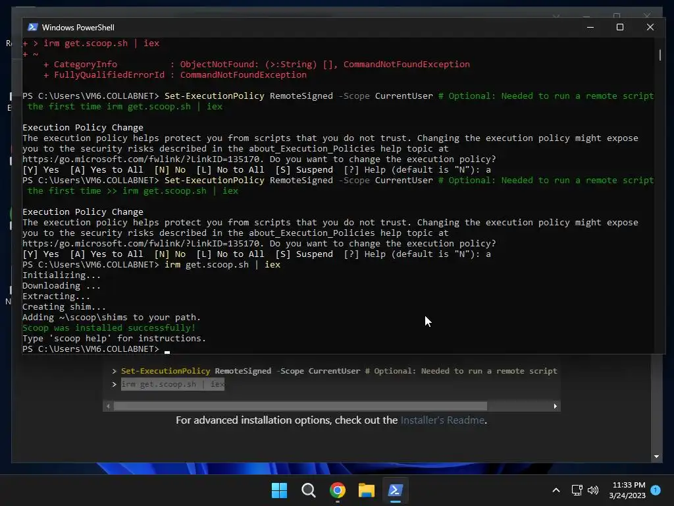Open the clock showing 11:33 PM
674x506 pixels.
pos(629,485)
